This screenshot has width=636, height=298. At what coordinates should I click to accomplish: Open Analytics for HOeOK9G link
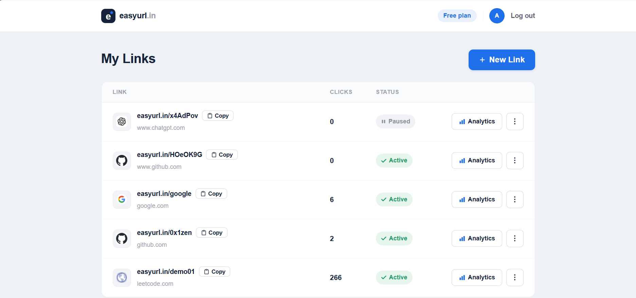[477, 160]
